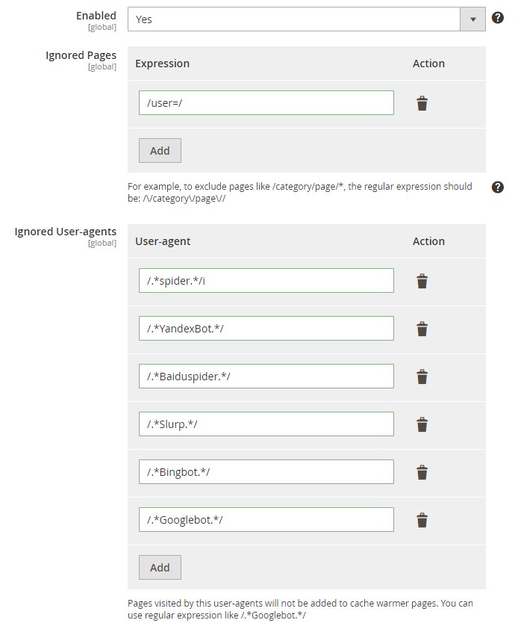Select the /.*Baiduspider.*/ text field

(266, 376)
